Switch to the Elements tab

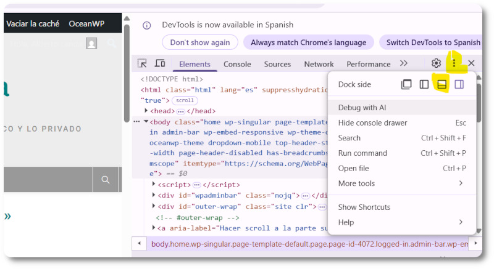pyautogui.click(x=195, y=64)
